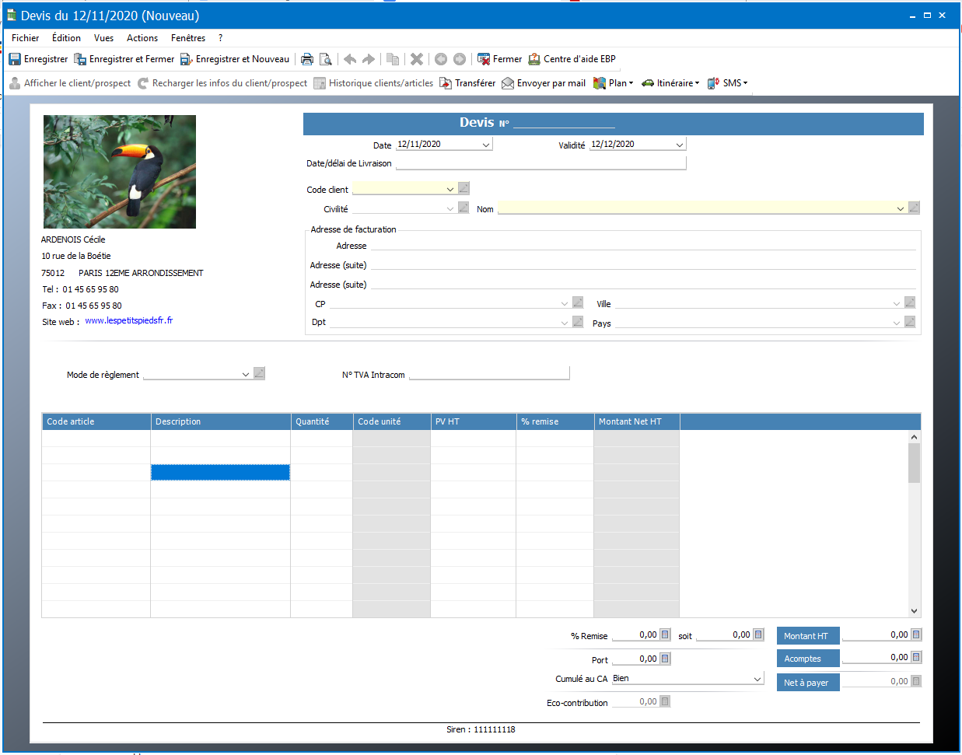Expand the SMS dropdown menu
Screen dimensions: 962x755
728,83
